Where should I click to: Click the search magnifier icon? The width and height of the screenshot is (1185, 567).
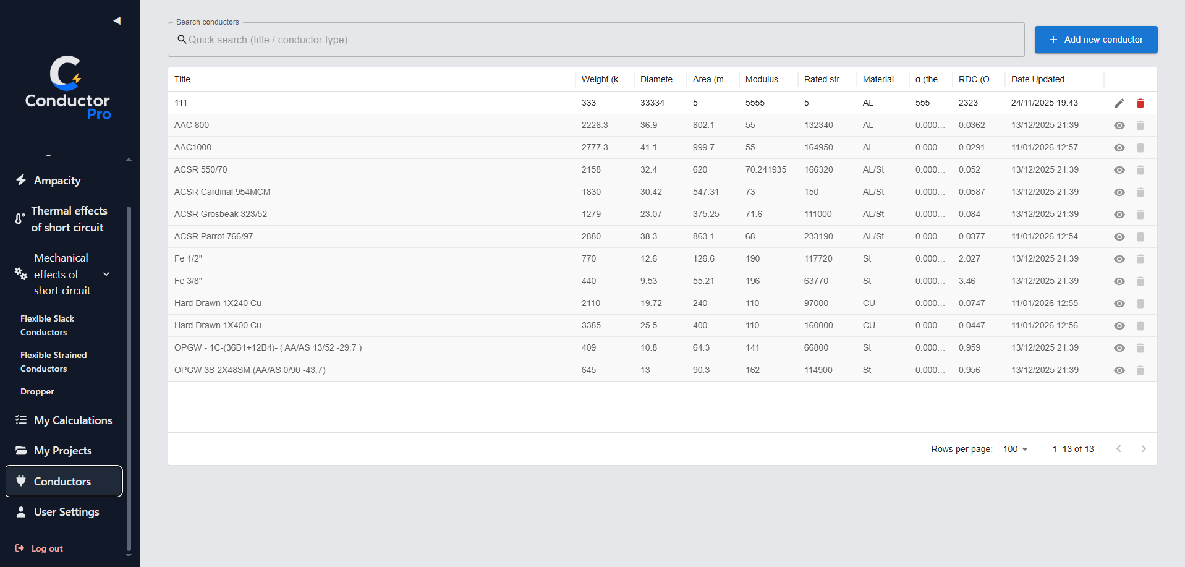(182, 40)
